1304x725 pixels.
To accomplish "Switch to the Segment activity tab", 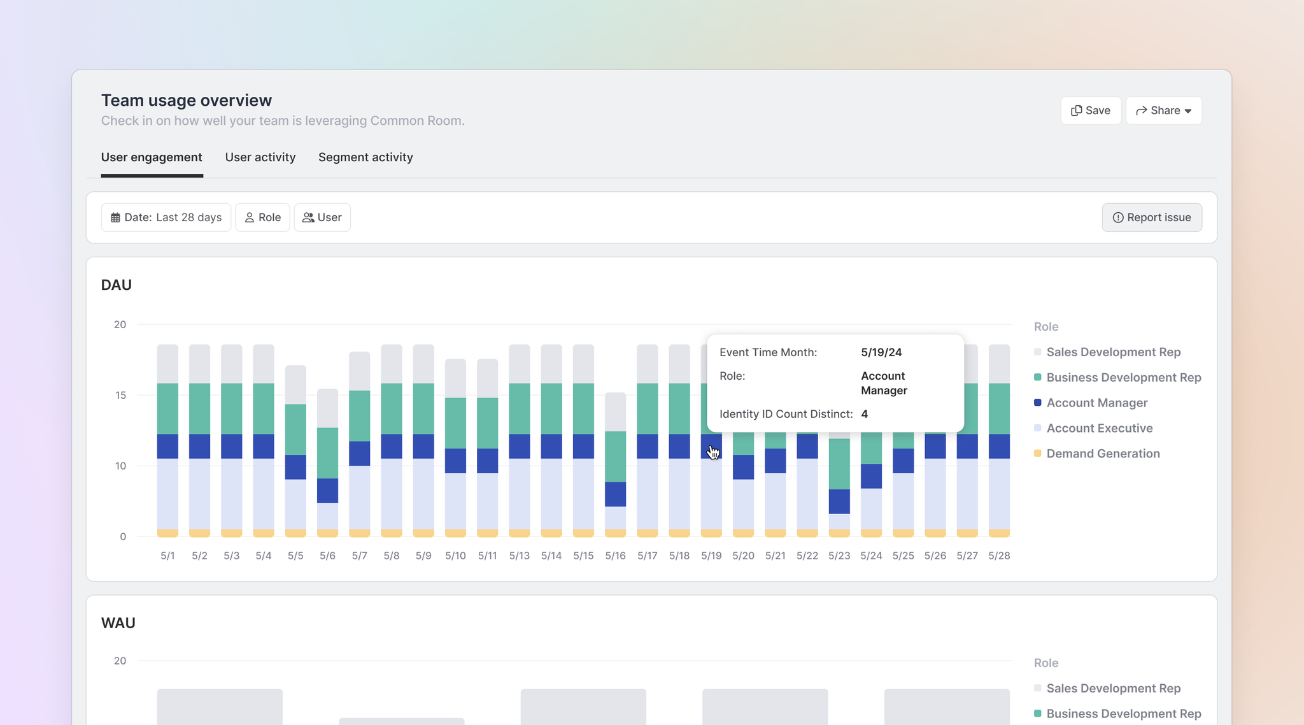I will point(365,157).
